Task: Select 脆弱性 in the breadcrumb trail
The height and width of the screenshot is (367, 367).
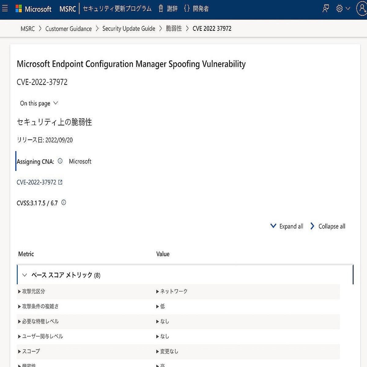Action: click(174, 28)
